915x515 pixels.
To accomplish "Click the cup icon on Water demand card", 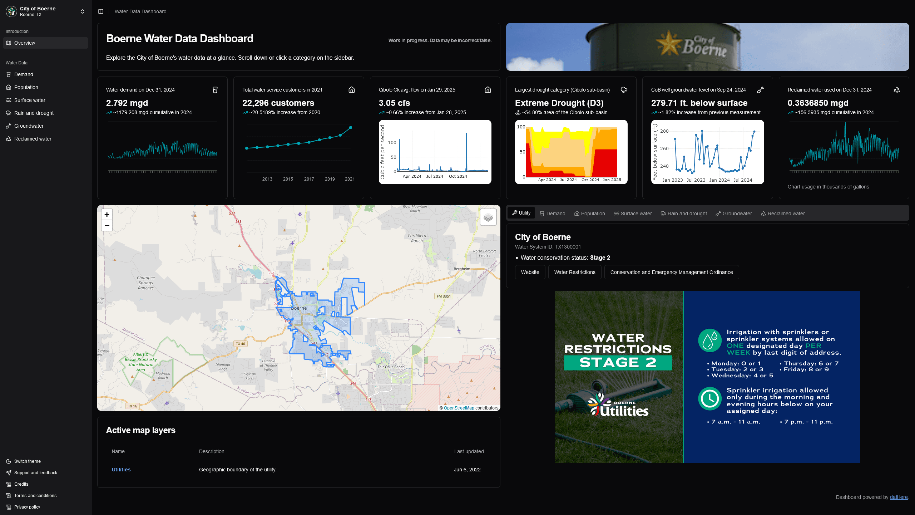I will pyautogui.click(x=215, y=90).
